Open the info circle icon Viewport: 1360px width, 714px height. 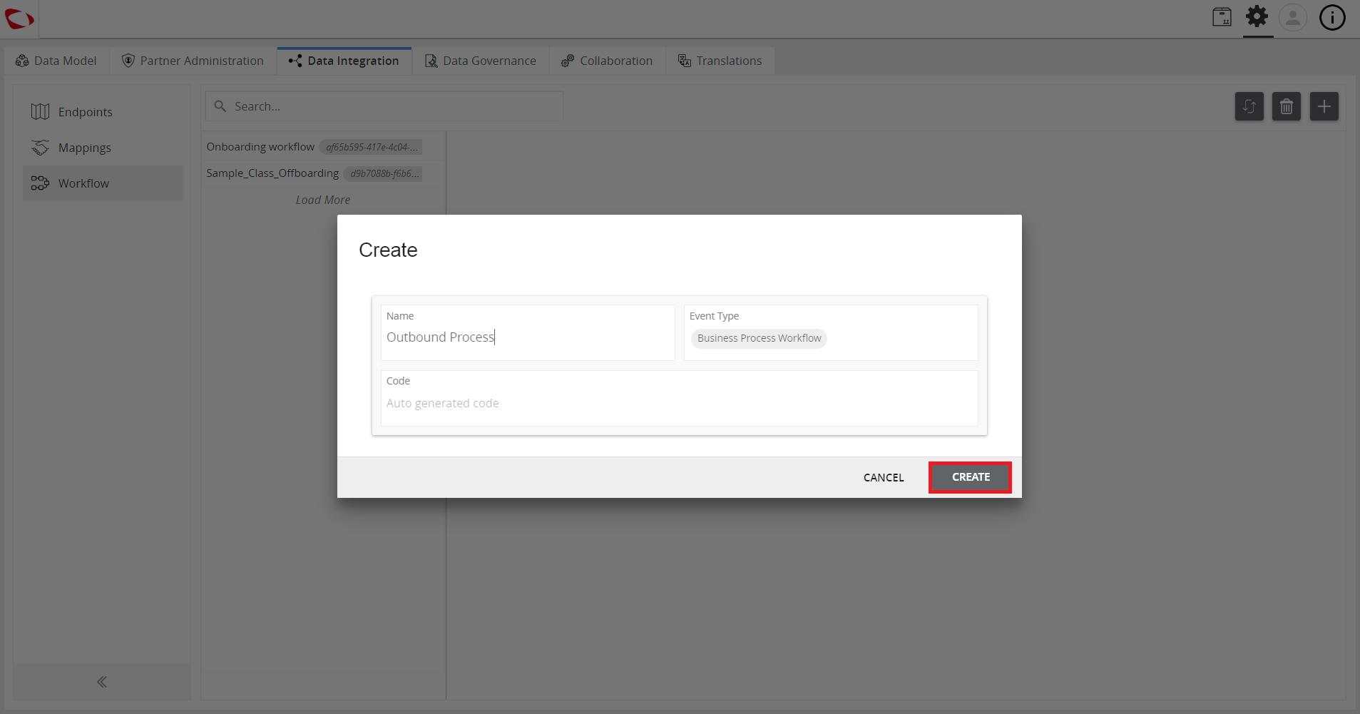[1331, 17]
